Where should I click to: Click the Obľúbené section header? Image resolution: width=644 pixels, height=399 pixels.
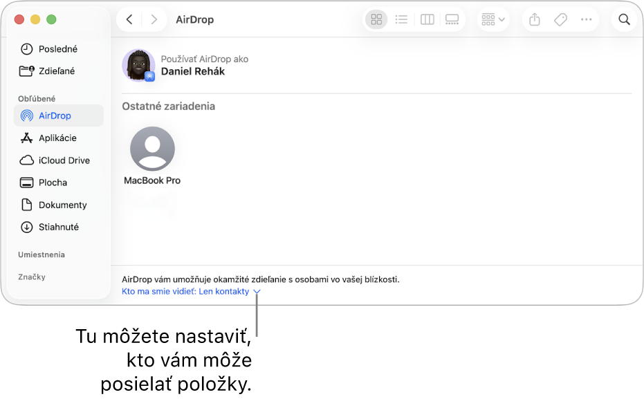tap(37, 98)
